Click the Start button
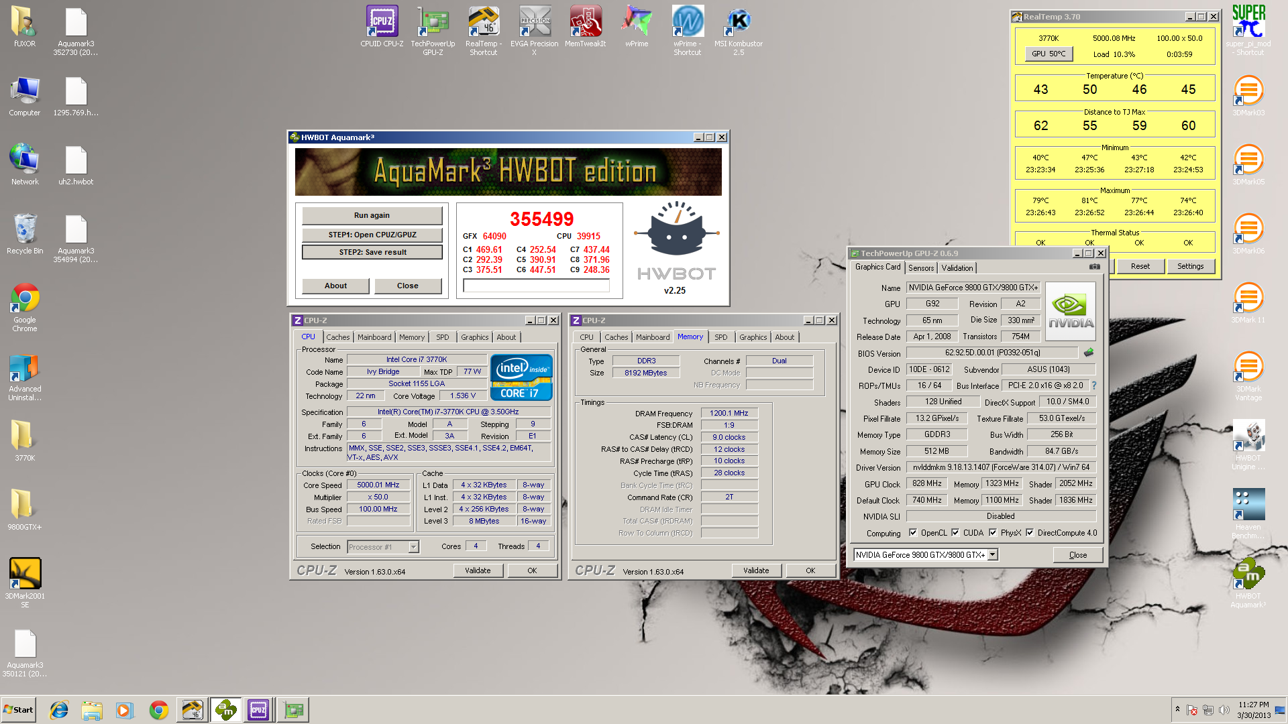 coord(18,710)
